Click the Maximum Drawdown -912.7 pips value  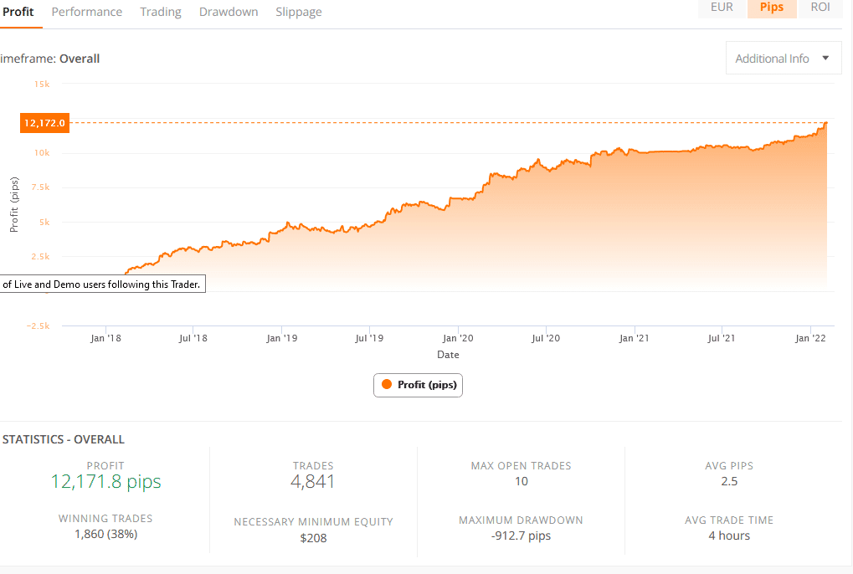coord(522,536)
